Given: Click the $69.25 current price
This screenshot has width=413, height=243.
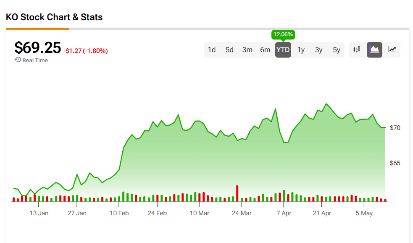Looking at the screenshot, I should click(x=37, y=48).
